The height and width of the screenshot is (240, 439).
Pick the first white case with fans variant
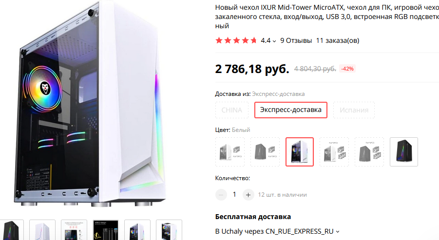point(230,152)
